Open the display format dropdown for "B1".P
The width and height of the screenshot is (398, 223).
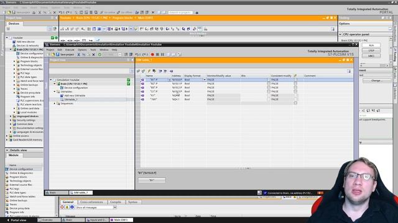[x=205, y=80]
